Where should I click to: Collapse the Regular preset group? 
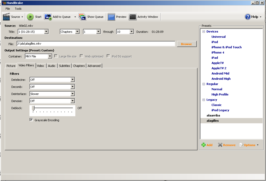[204, 84]
